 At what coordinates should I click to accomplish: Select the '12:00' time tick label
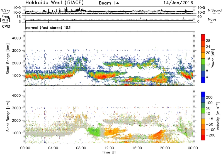[109, 148]
